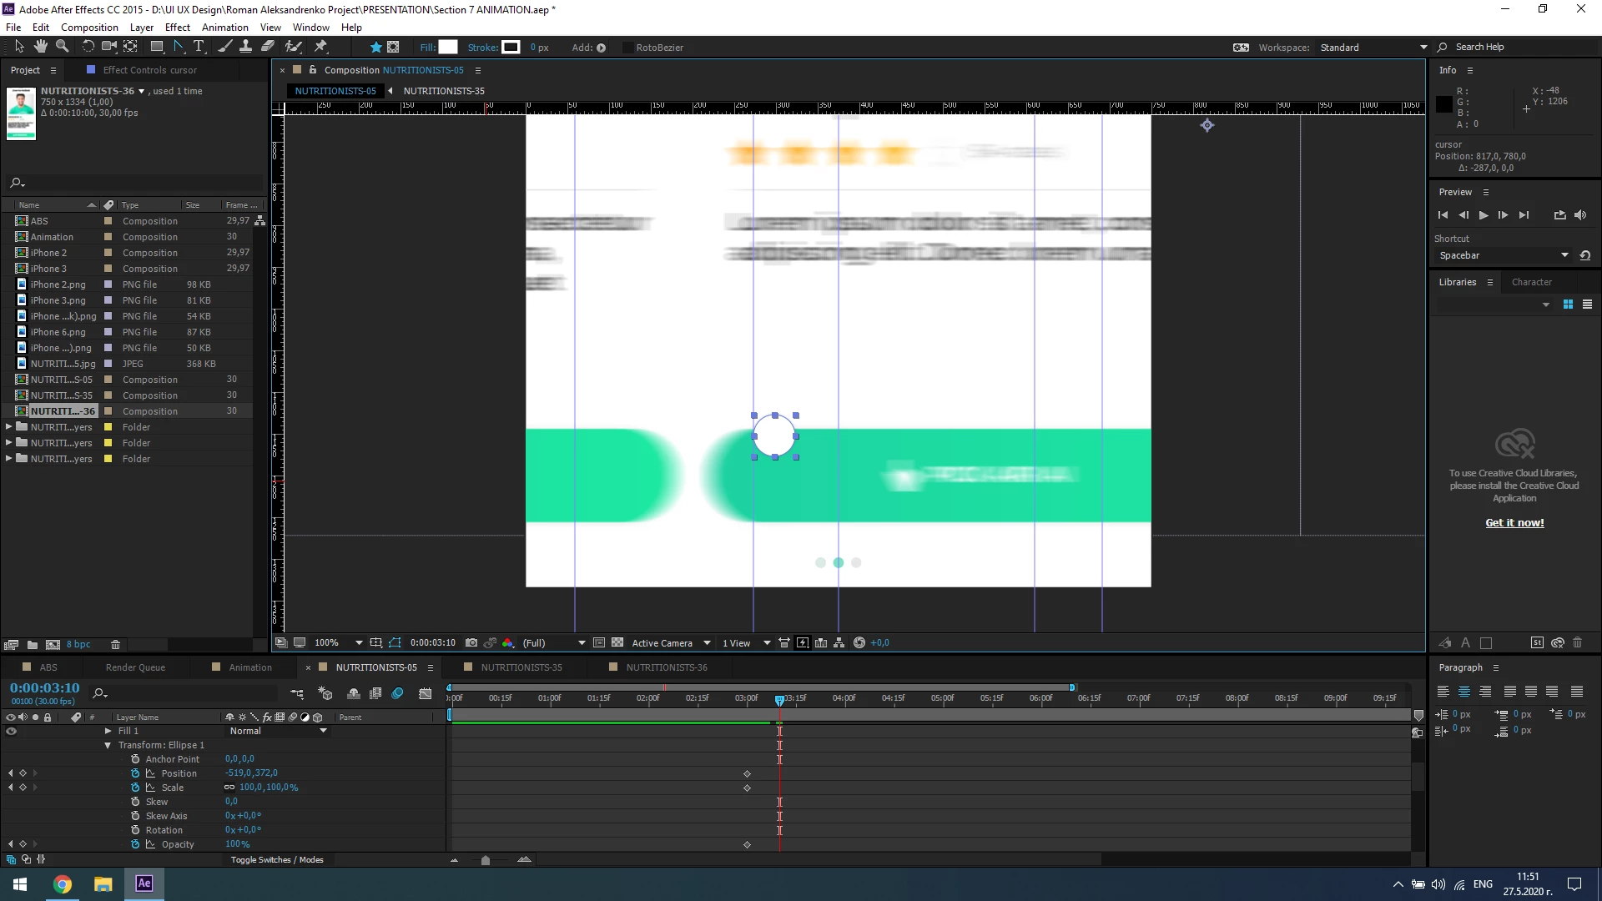Enable the RotoBezier checkbox

click(627, 48)
